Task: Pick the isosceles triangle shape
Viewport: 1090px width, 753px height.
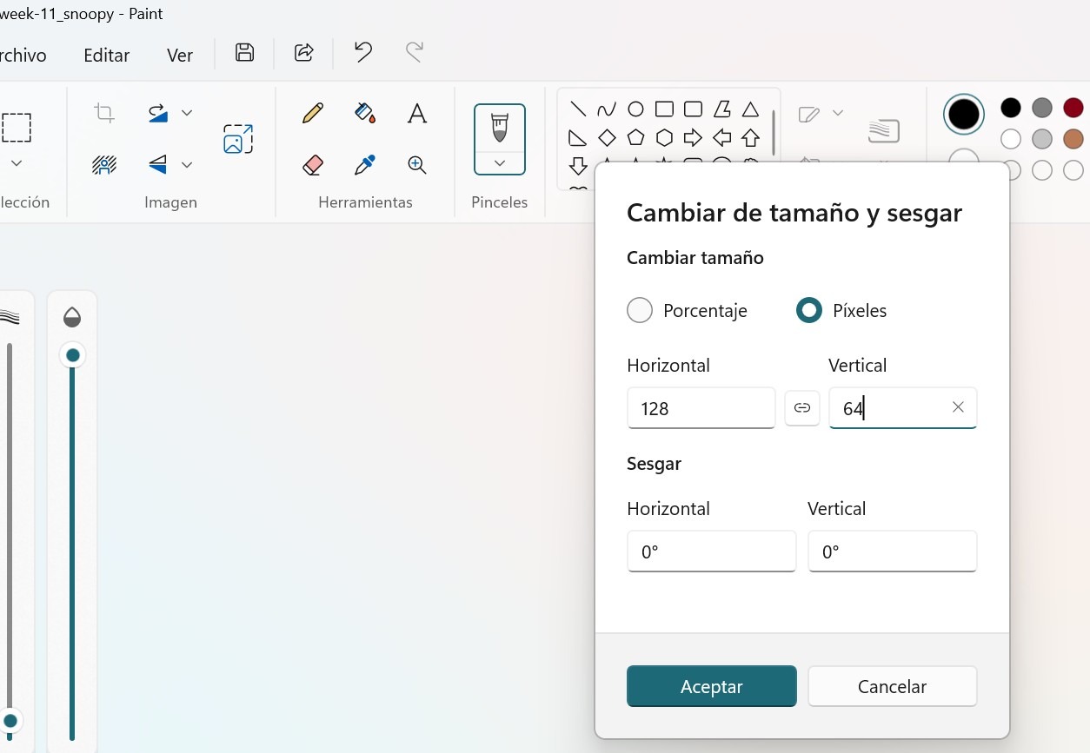Action: tap(750, 109)
